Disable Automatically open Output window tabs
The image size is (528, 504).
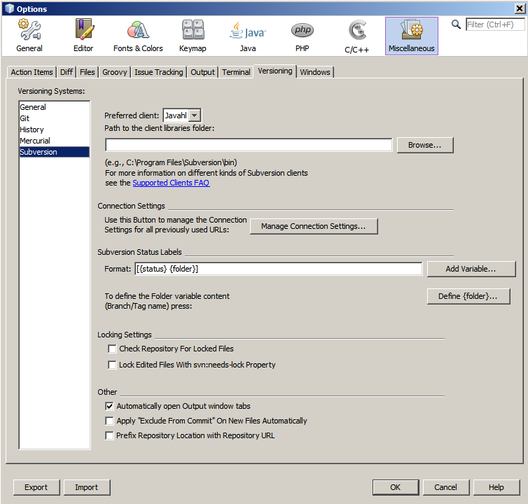tap(109, 406)
